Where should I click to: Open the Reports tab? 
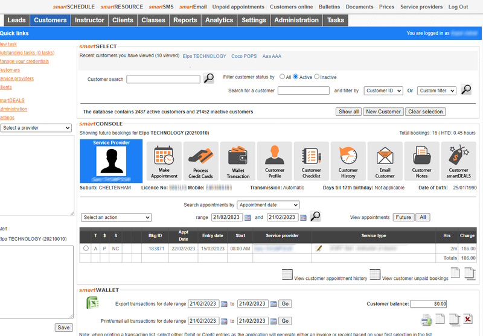[185, 20]
